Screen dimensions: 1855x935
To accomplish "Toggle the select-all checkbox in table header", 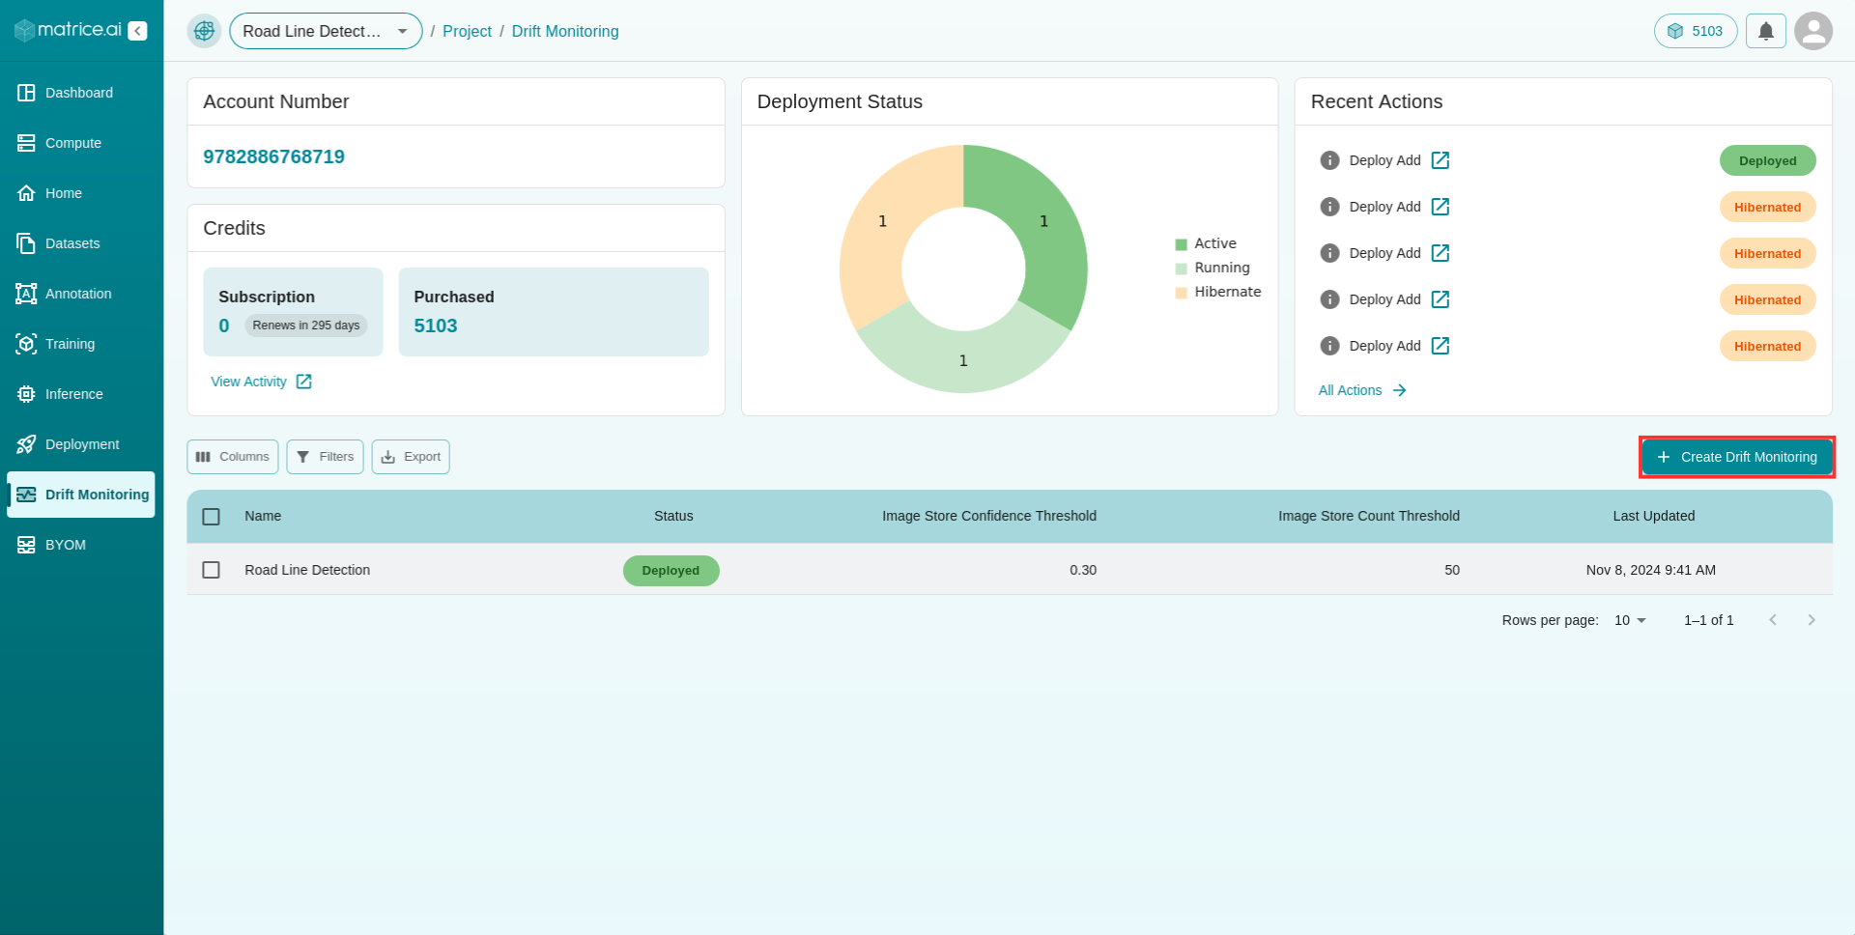I will coord(211,517).
